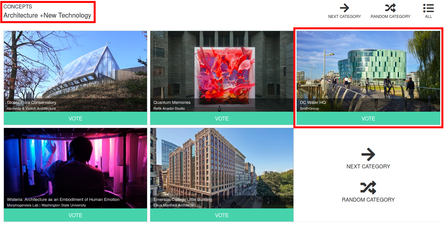Click the top Random Category shuffle icon
Viewport: 444px width, 226px height.
point(390,8)
